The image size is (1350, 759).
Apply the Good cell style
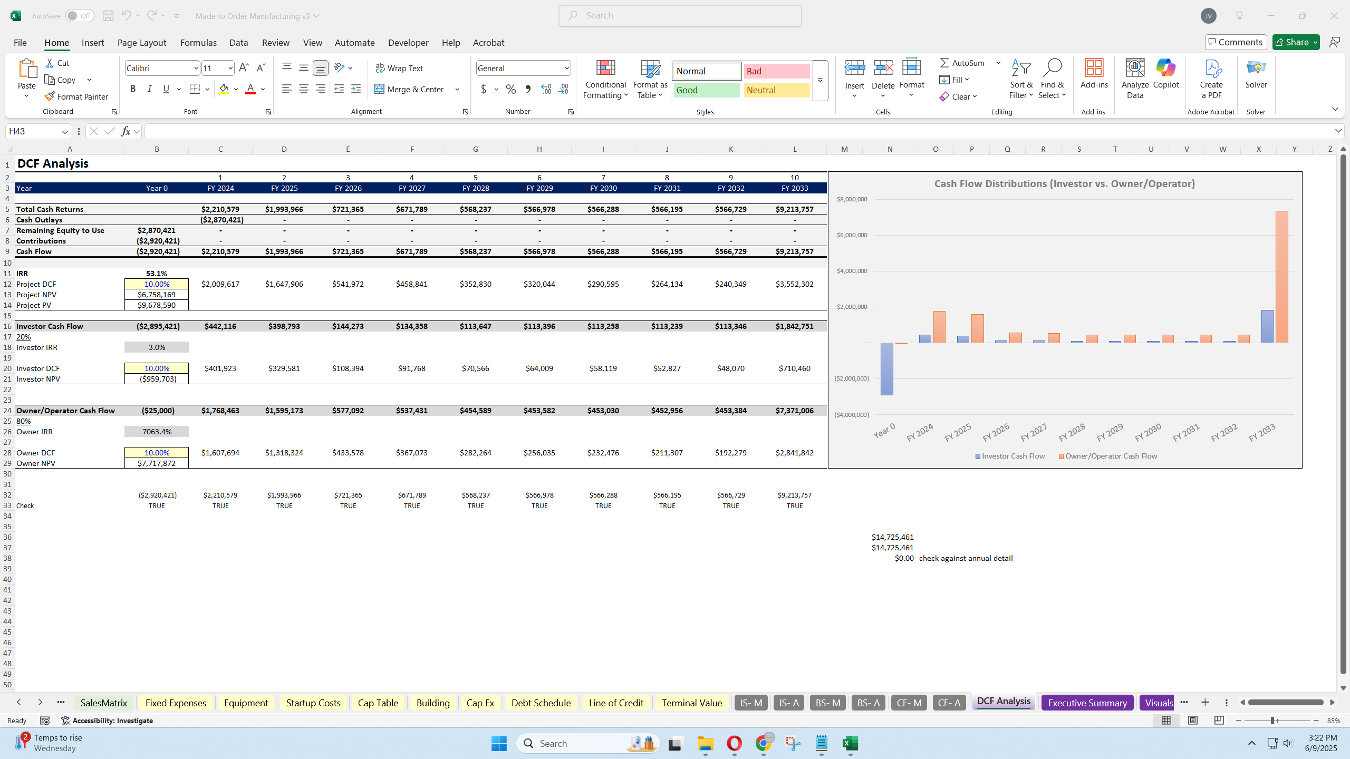706,90
